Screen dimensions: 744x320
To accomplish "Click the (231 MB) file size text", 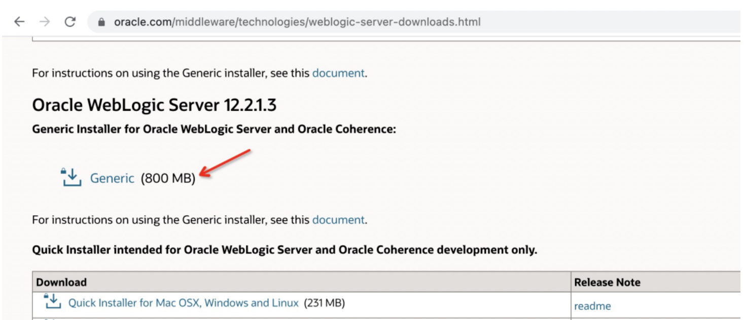I will (324, 303).
